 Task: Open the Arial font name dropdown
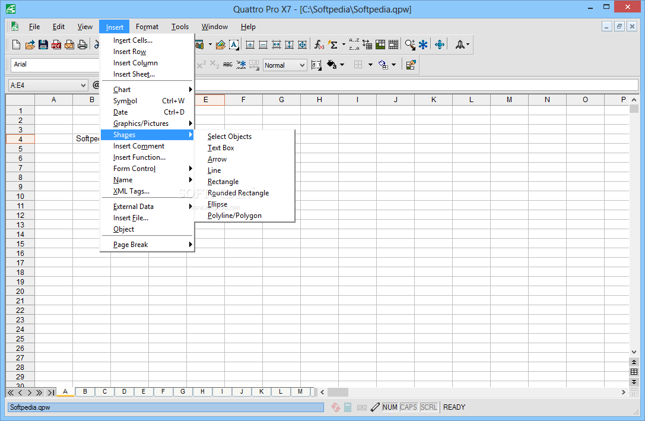(55, 65)
